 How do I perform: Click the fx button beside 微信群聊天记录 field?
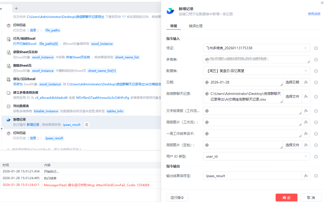coord(306,96)
